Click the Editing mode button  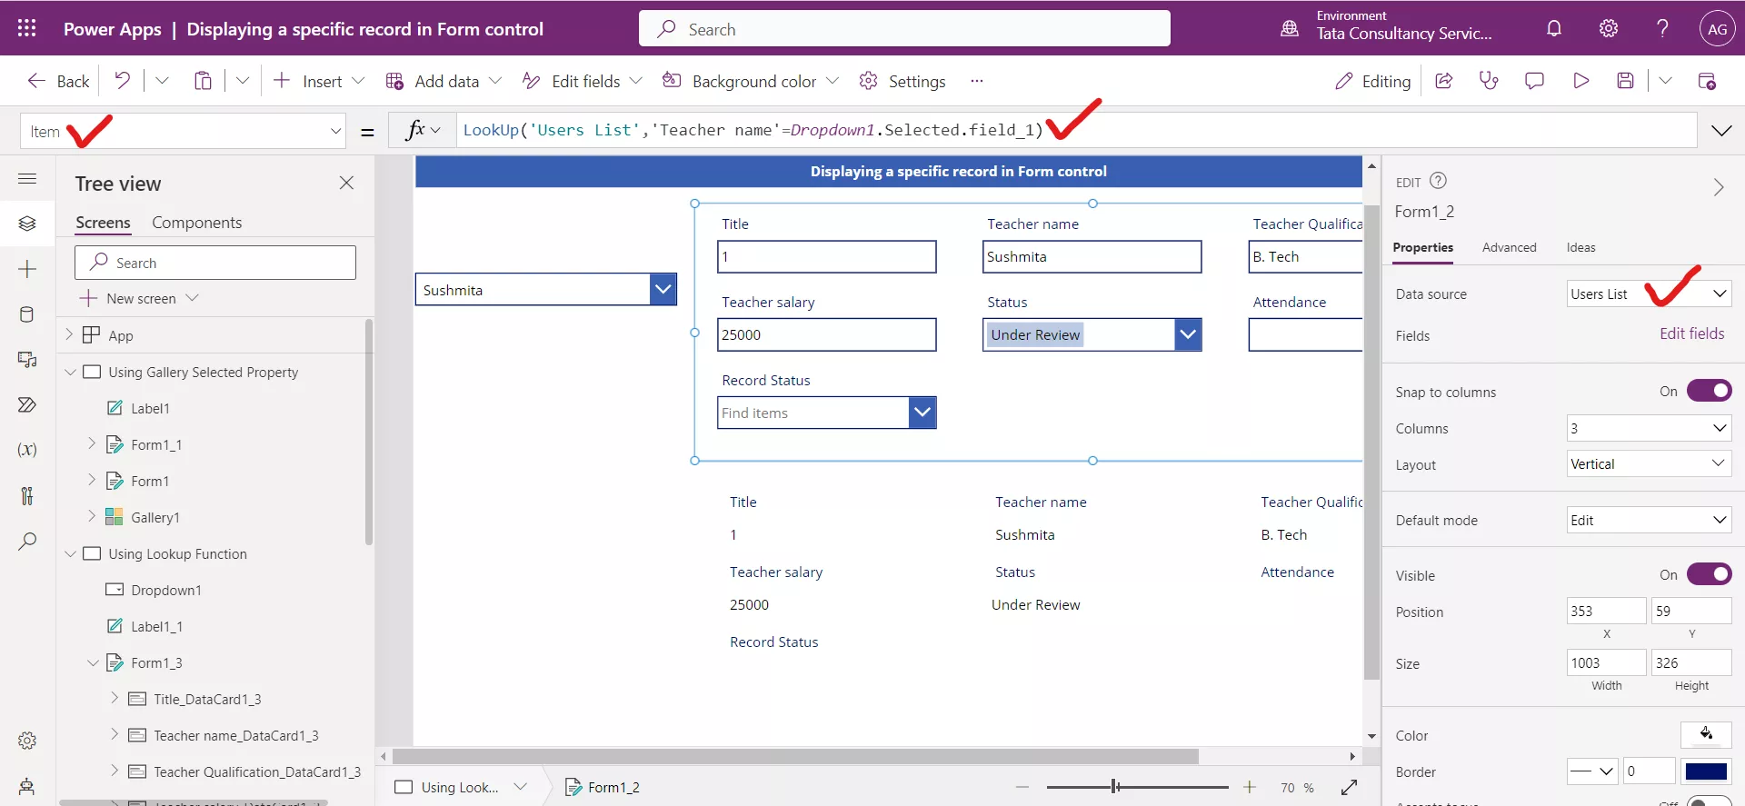pos(1372,81)
